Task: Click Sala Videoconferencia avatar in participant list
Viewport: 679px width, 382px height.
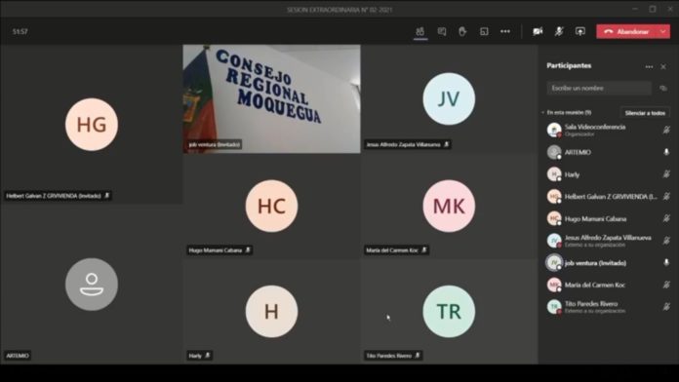Action: point(554,130)
